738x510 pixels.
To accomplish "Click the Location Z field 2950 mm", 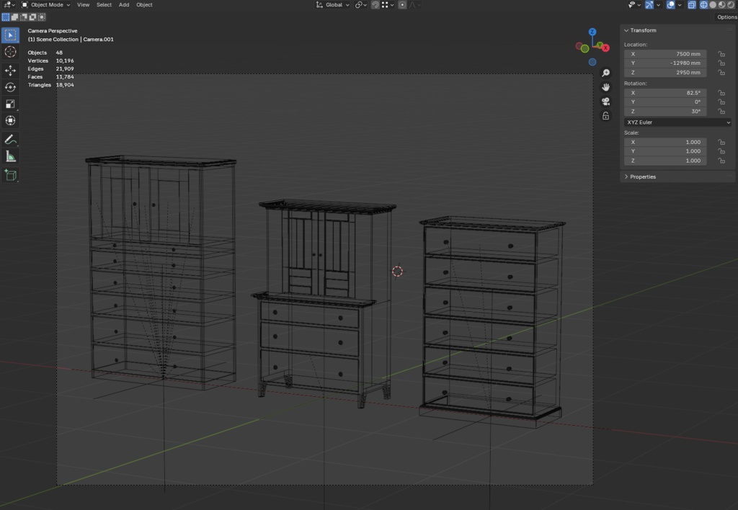I will (x=665, y=73).
